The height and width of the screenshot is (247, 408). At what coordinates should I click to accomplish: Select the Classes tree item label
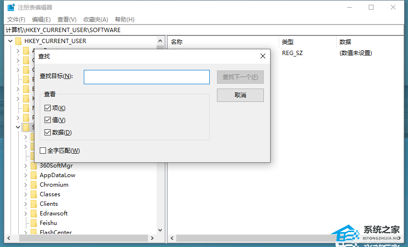[x=50, y=194]
